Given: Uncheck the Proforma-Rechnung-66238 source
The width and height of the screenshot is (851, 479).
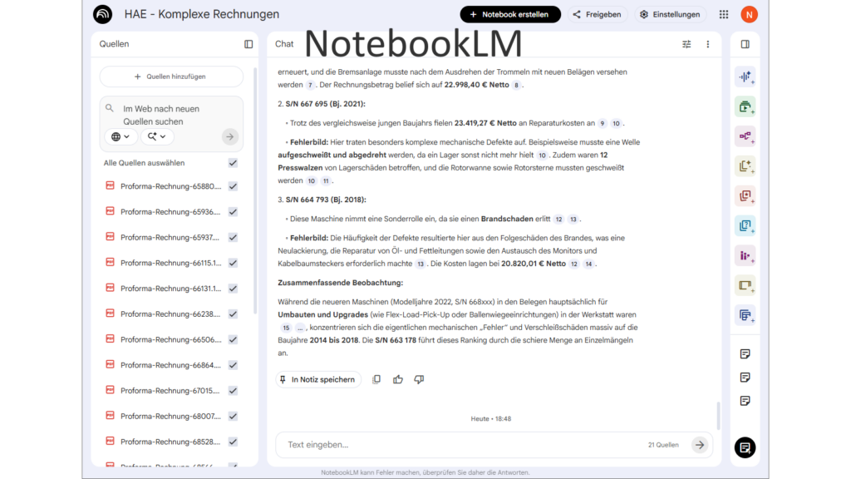Looking at the screenshot, I should 233,314.
